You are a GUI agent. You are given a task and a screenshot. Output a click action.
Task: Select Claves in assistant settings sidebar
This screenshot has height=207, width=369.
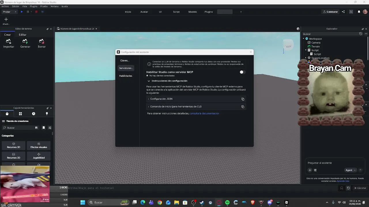[125, 61]
